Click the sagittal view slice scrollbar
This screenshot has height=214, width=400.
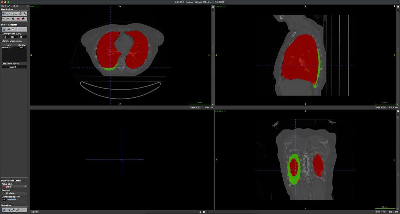coord(398,58)
